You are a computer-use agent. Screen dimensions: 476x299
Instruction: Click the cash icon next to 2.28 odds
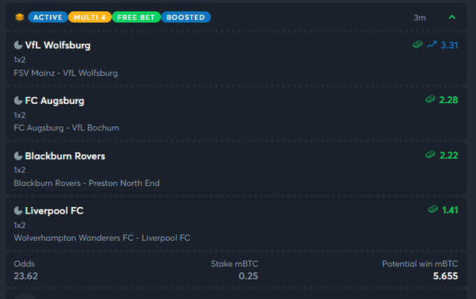tap(431, 99)
